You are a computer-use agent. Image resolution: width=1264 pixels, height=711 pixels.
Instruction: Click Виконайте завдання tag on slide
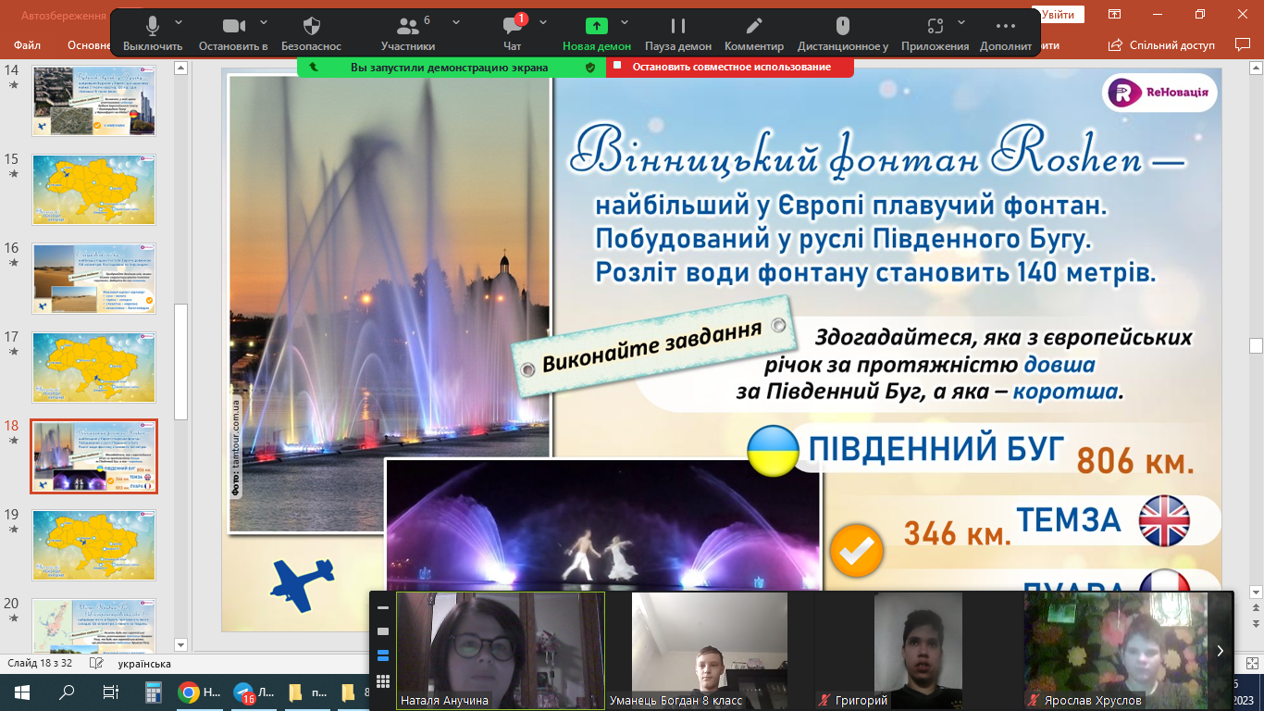tap(652, 345)
